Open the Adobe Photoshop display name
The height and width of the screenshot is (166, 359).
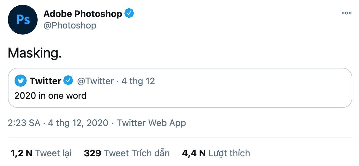[x=83, y=14]
